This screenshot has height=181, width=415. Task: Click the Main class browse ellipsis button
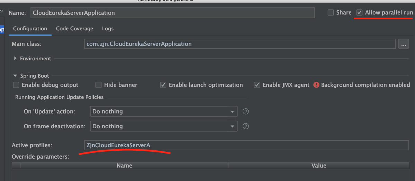[x=403, y=44]
